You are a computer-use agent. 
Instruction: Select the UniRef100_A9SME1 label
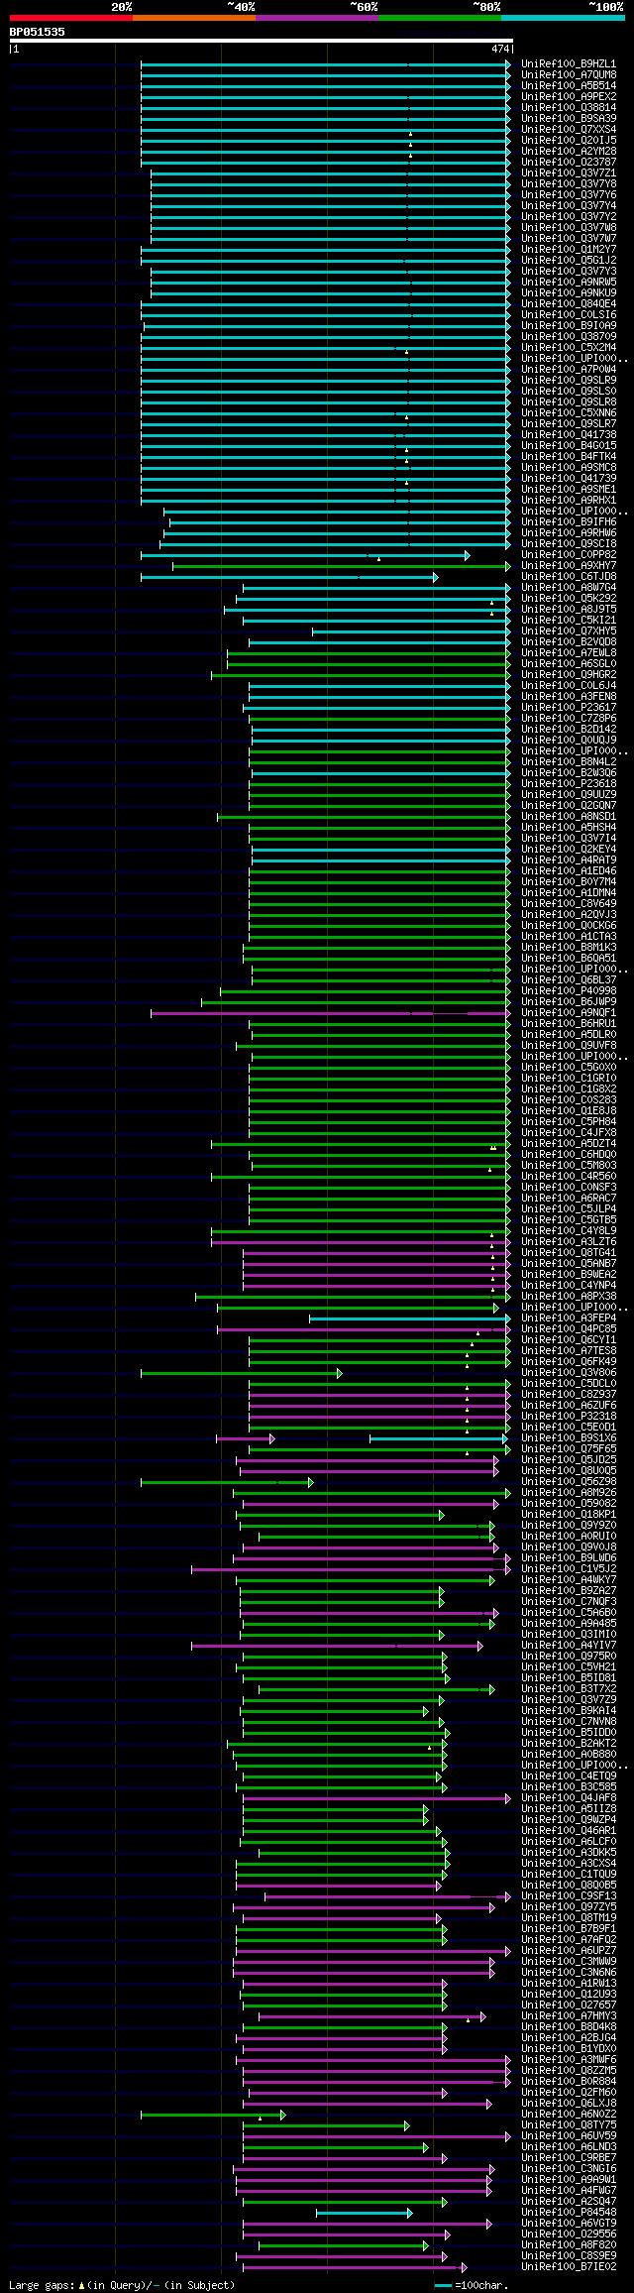(569, 489)
